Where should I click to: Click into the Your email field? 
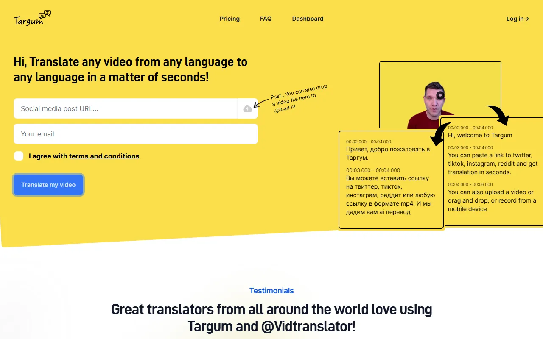coord(136,134)
